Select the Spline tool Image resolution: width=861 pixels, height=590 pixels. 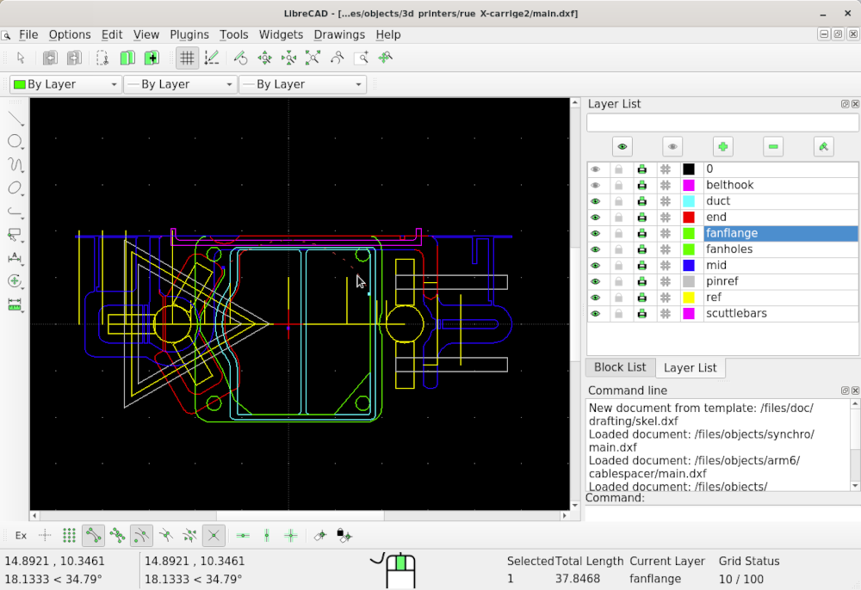[13, 165]
